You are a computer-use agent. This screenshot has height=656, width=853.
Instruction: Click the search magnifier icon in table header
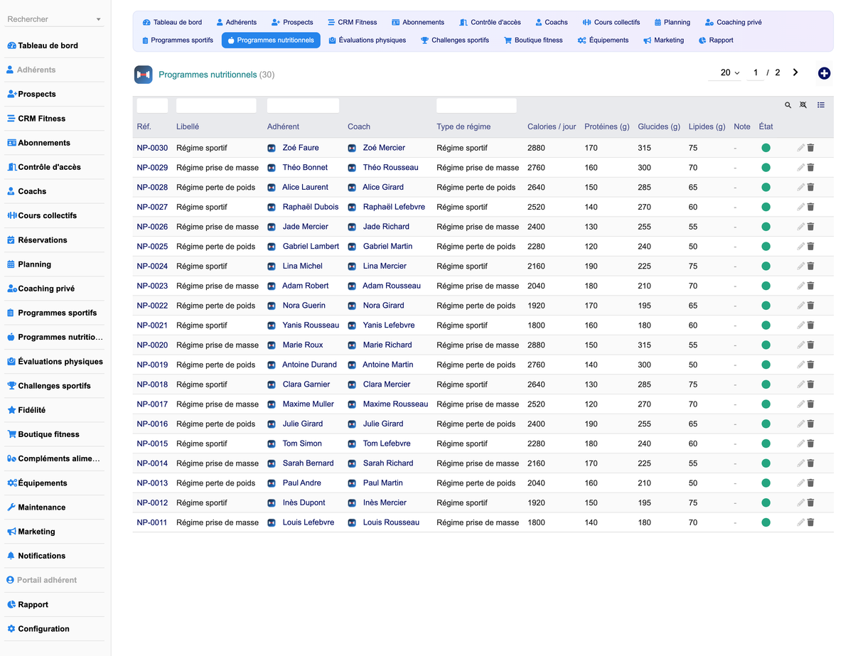point(788,105)
